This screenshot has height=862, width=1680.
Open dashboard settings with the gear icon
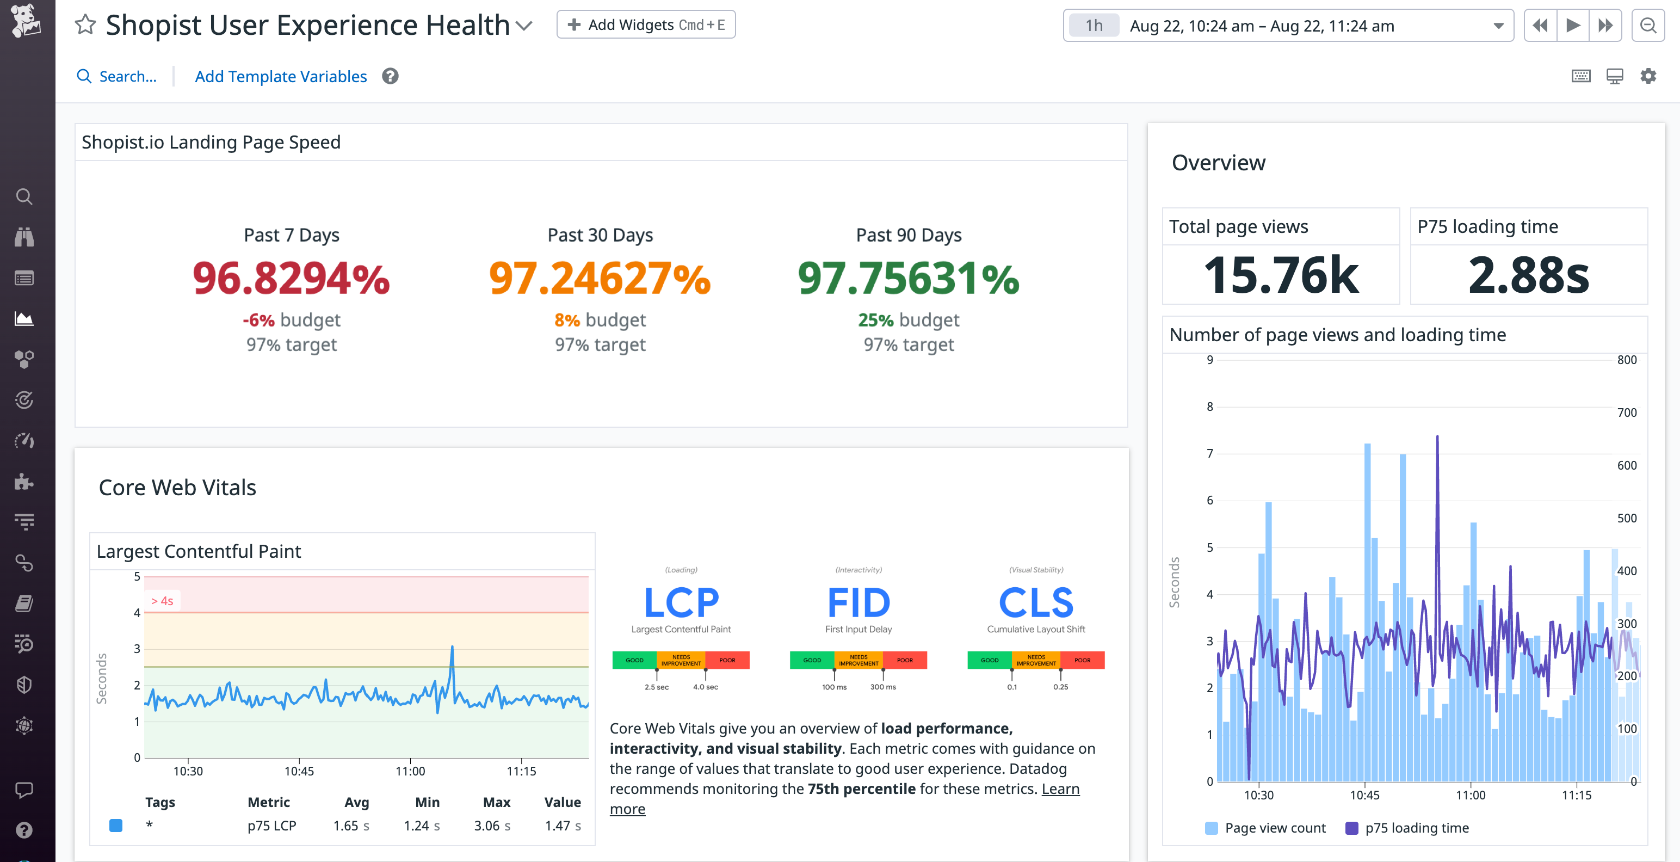(1648, 76)
